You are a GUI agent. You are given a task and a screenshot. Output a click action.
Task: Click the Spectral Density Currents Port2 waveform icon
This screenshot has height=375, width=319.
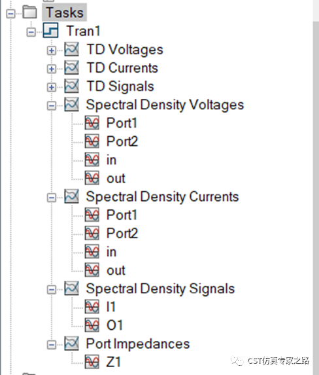click(92, 233)
